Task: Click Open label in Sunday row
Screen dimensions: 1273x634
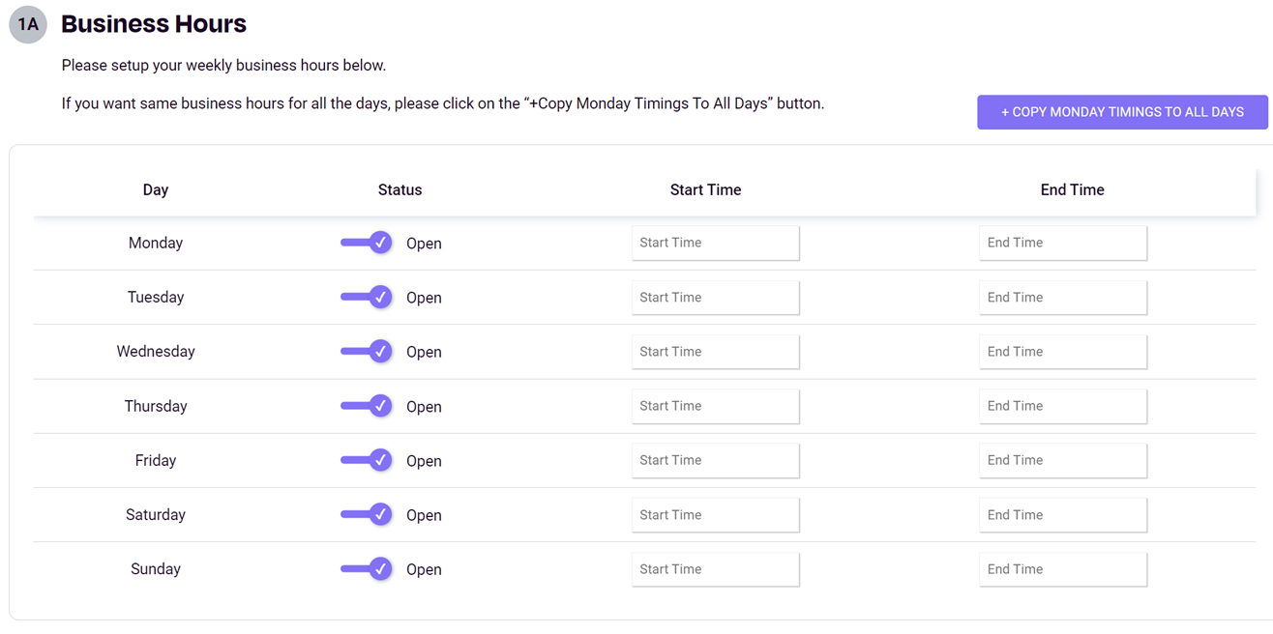Action: tap(424, 570)
